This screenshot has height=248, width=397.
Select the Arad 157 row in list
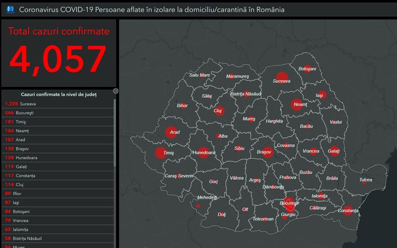(58, 140)
